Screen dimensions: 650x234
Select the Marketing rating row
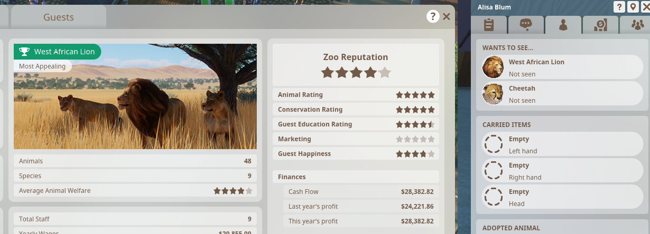[x=356, y=139]
